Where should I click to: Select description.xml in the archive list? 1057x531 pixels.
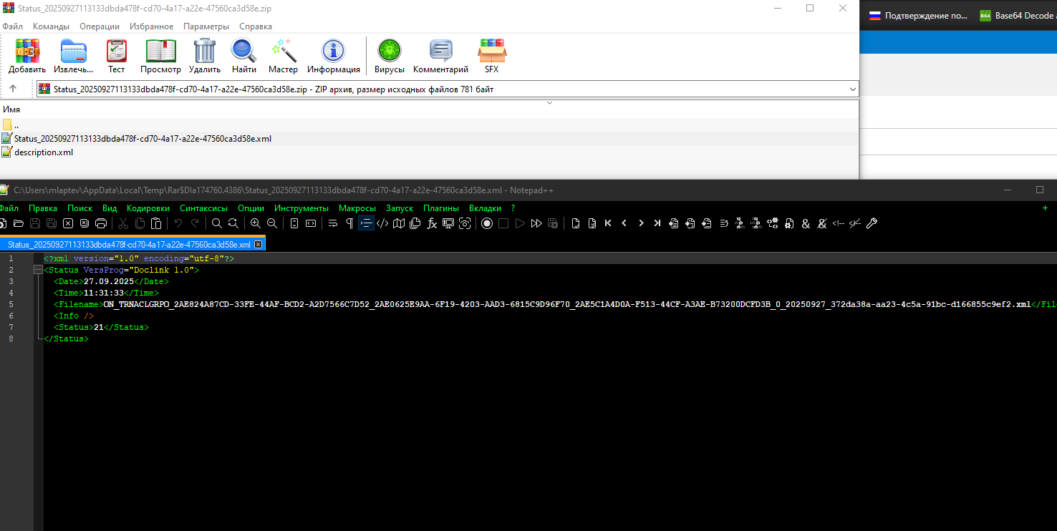point(43,152)
